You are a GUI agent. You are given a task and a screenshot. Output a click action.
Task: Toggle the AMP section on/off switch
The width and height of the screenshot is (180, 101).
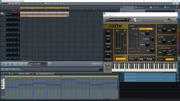pyautogui.click(x=125, y=31)
